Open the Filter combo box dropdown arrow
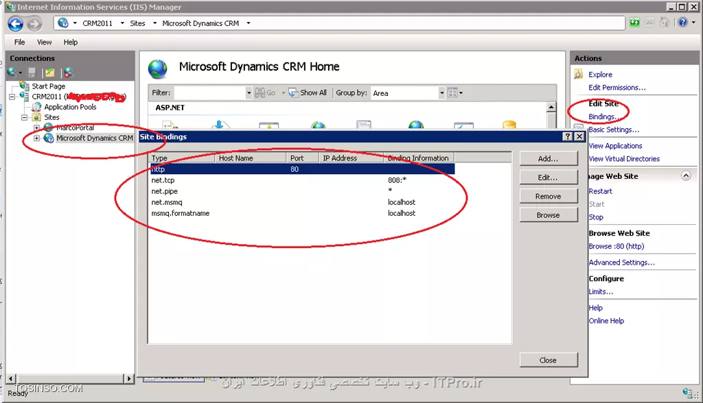This screenshot has width=703, height=403. click(249, 93)
